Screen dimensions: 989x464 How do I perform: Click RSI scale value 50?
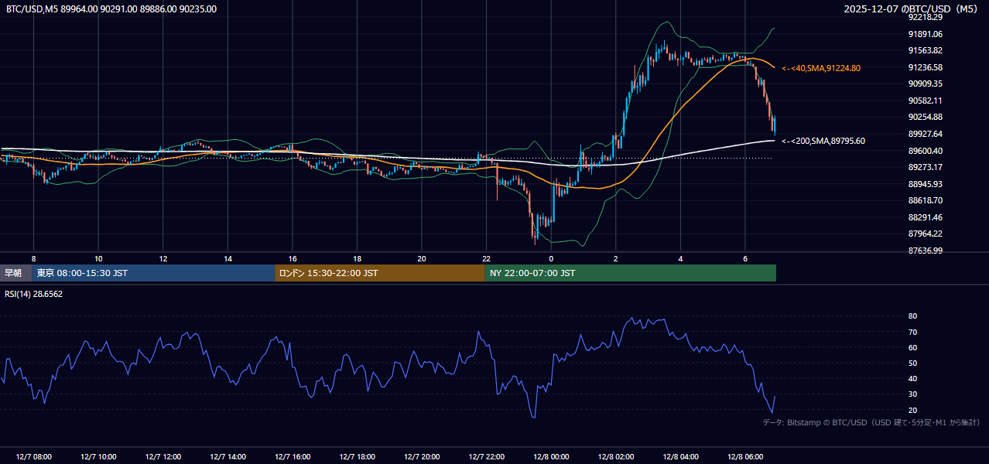pyautogui.click(x=912, y=363)
